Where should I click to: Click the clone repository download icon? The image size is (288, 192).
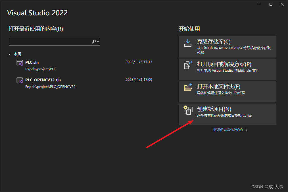coord(188,43)
